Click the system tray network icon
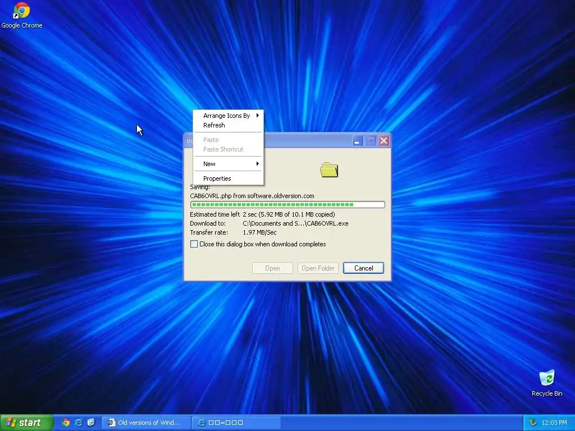This screenshot has height=431, width=575. pyautogui.click(x=533, y=423)
